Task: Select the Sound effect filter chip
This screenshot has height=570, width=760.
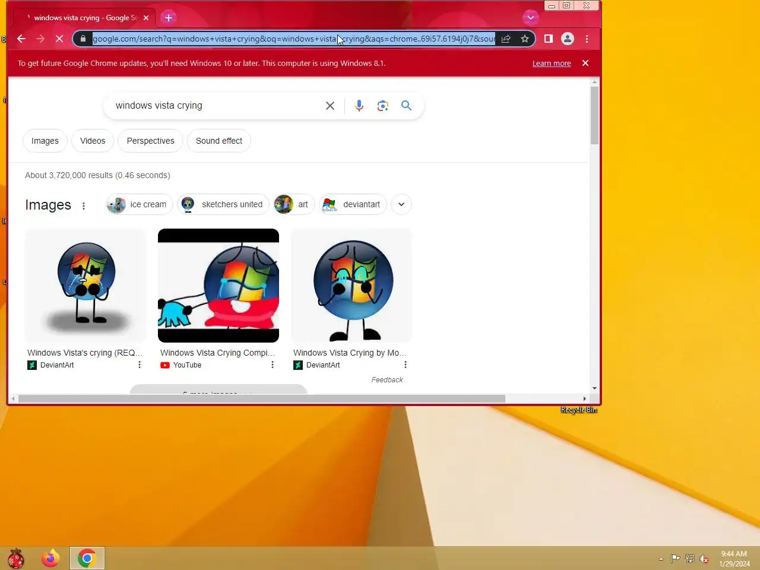Action: 219,141
